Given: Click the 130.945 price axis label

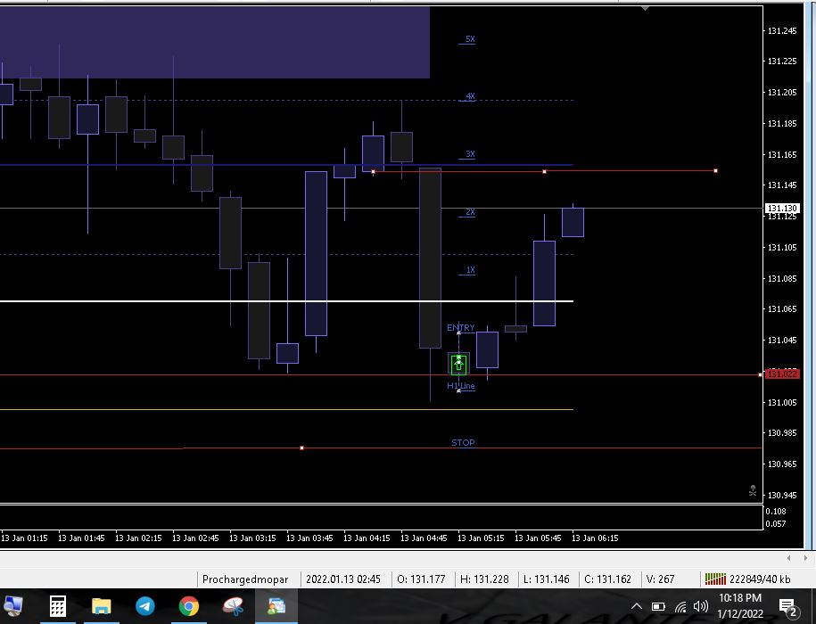Looking at the screenshot, I should [781, 495].
